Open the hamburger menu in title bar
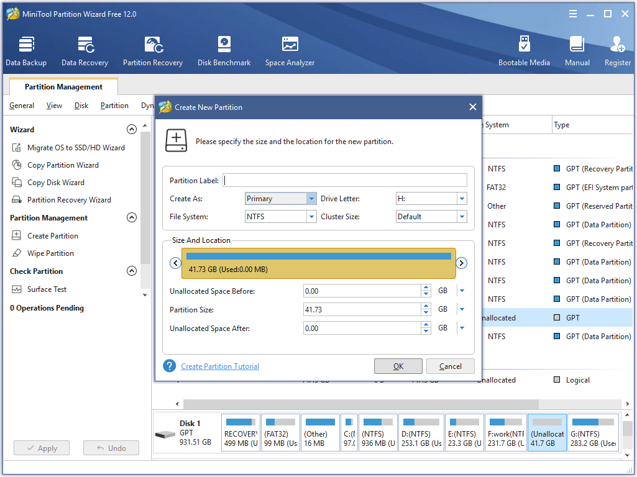The height and width of the screenshot is (477, 637). pos(573,14)
